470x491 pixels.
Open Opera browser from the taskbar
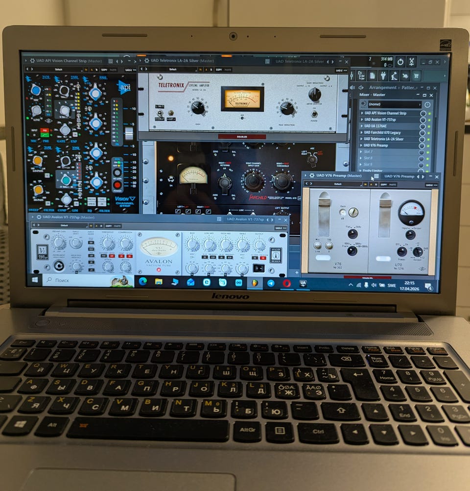(286, 283)
